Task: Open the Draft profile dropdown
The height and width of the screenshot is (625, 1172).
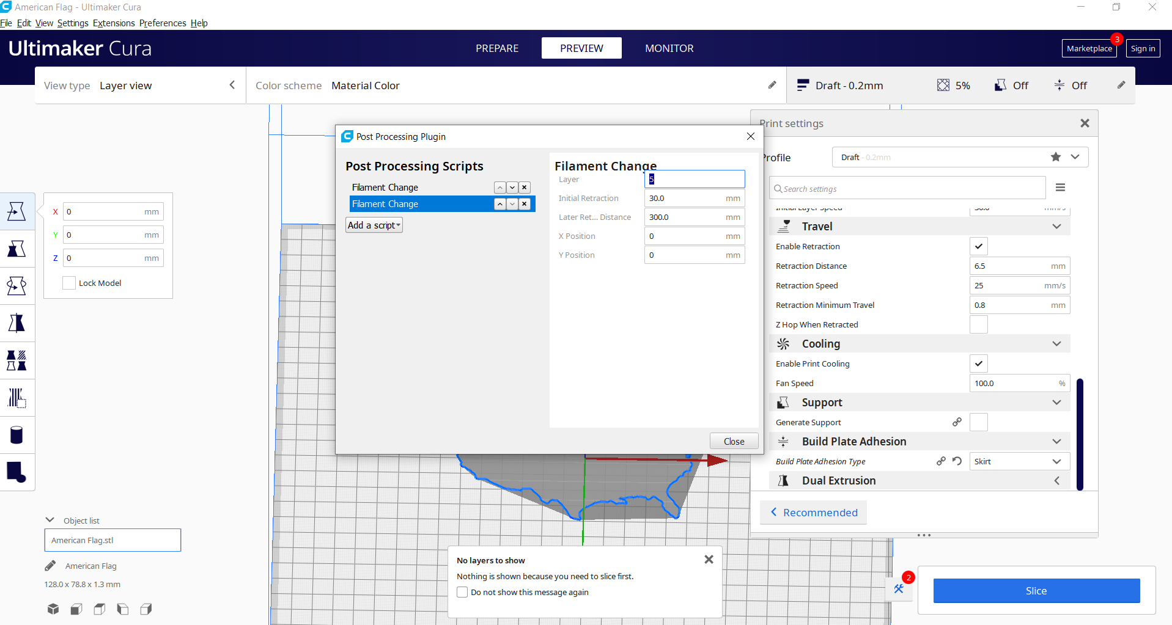Action: [x=960, y=157]
